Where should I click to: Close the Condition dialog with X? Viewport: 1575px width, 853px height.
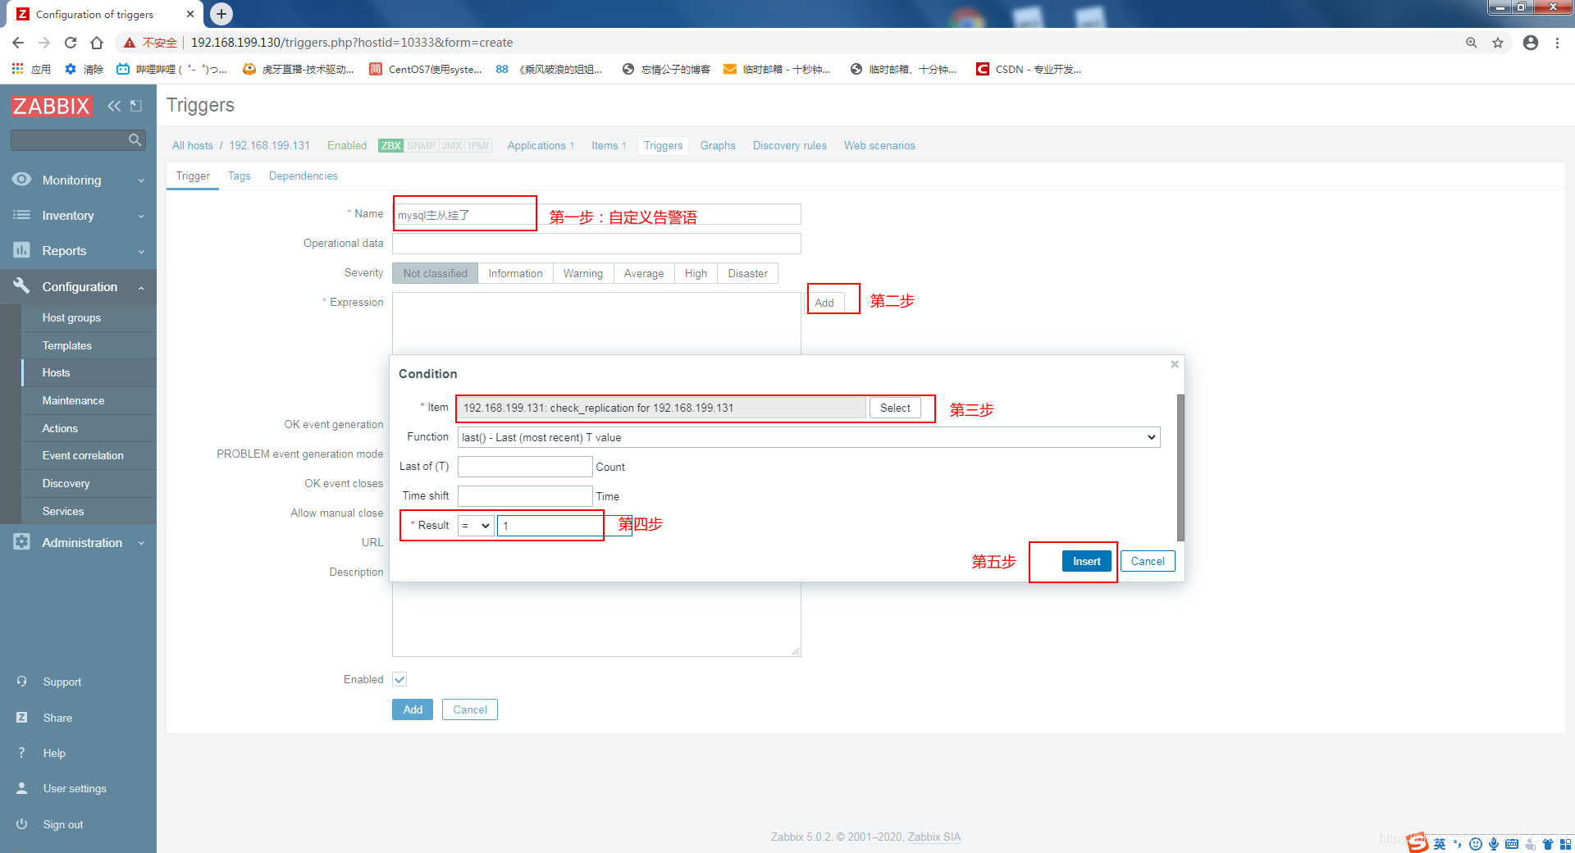coord(1175,364)
